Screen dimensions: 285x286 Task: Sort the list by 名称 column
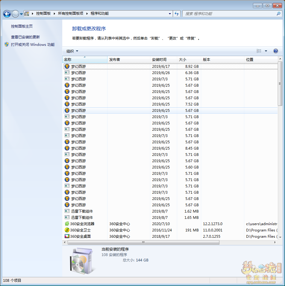click(85, 60)
